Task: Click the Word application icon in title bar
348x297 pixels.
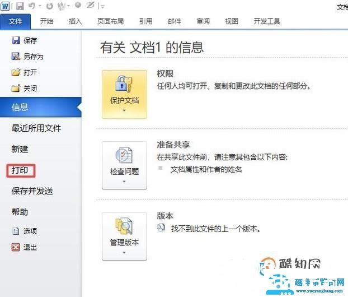Action: (5, 6)
